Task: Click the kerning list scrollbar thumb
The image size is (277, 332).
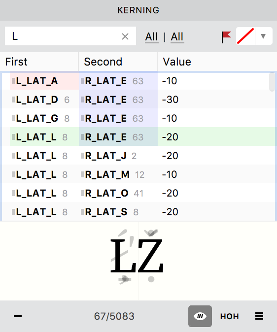Action: click(x=272, y=82)
